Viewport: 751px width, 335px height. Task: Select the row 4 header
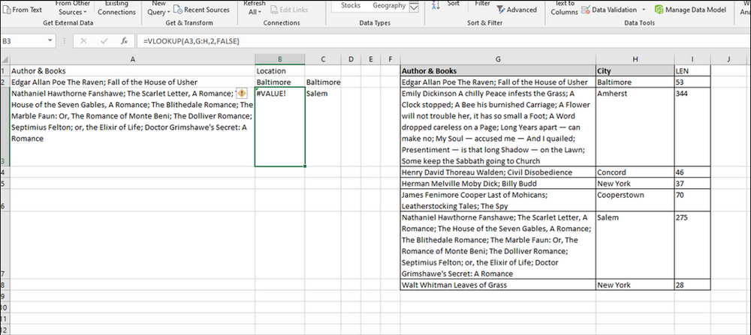pos(5,172)
